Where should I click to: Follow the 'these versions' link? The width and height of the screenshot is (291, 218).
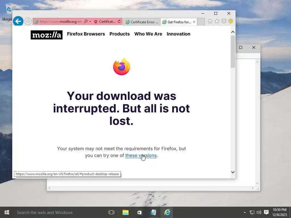click(141, 155)
